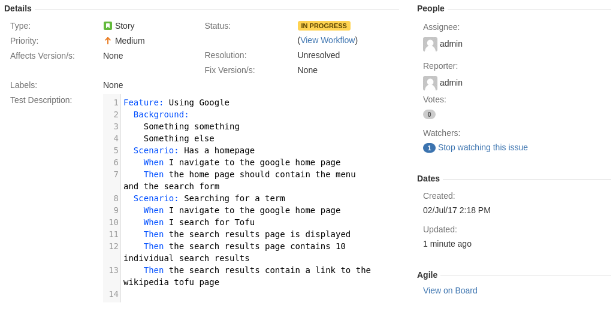Screen dimensions: 616x309
Task: Click the Status field label
Action: pos(218,26)
